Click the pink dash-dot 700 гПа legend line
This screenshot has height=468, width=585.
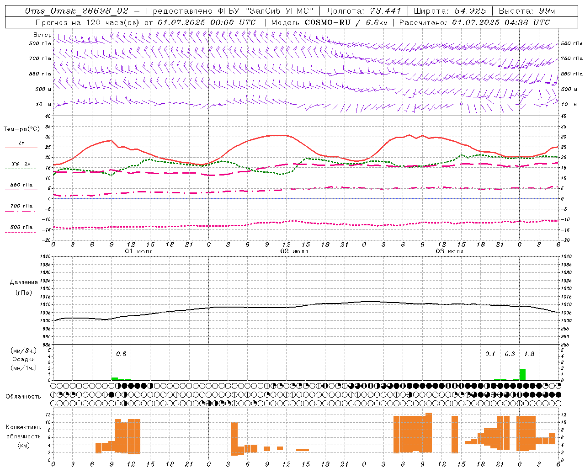(21, 211)
